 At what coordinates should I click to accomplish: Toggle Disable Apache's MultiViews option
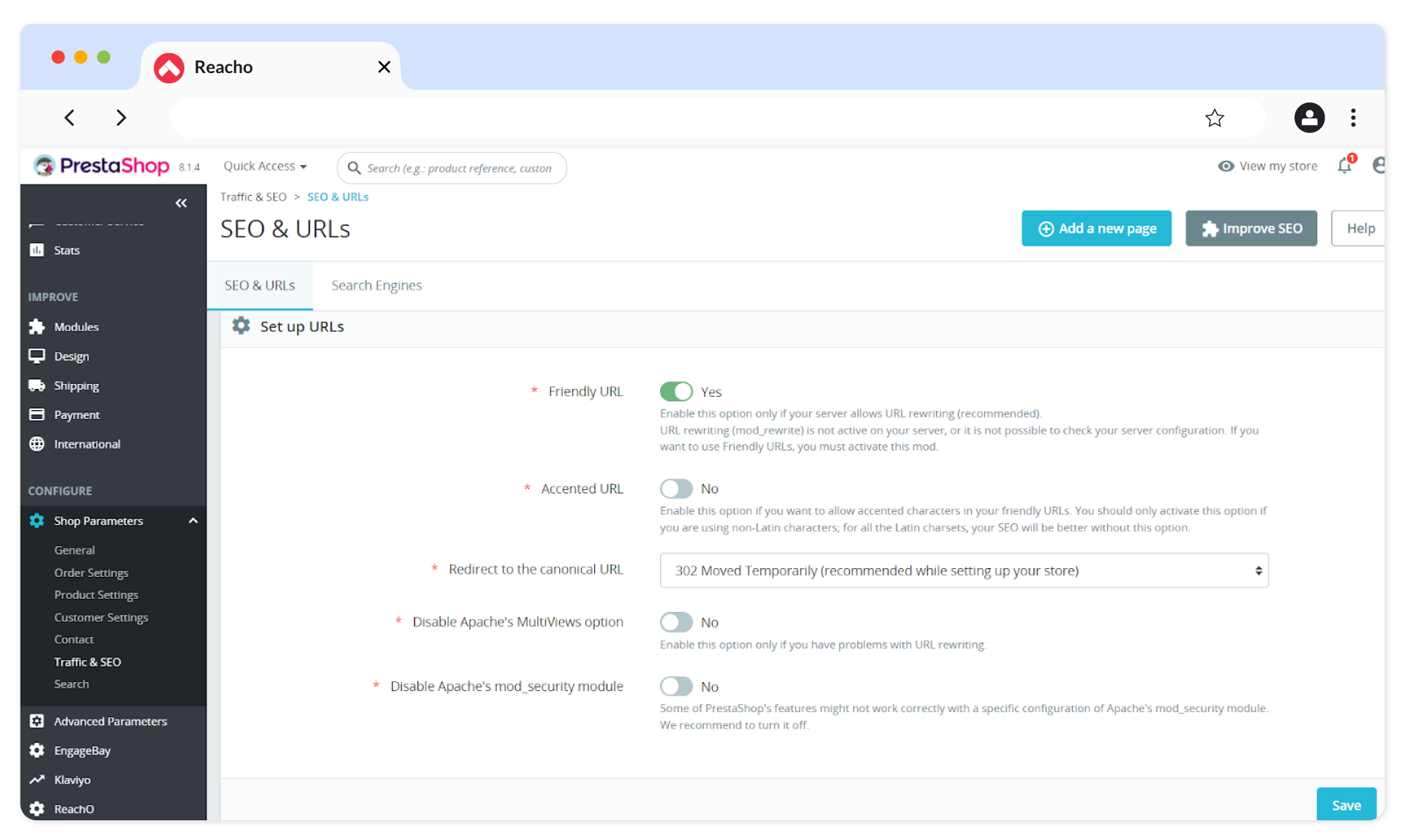tap(675, 622)
